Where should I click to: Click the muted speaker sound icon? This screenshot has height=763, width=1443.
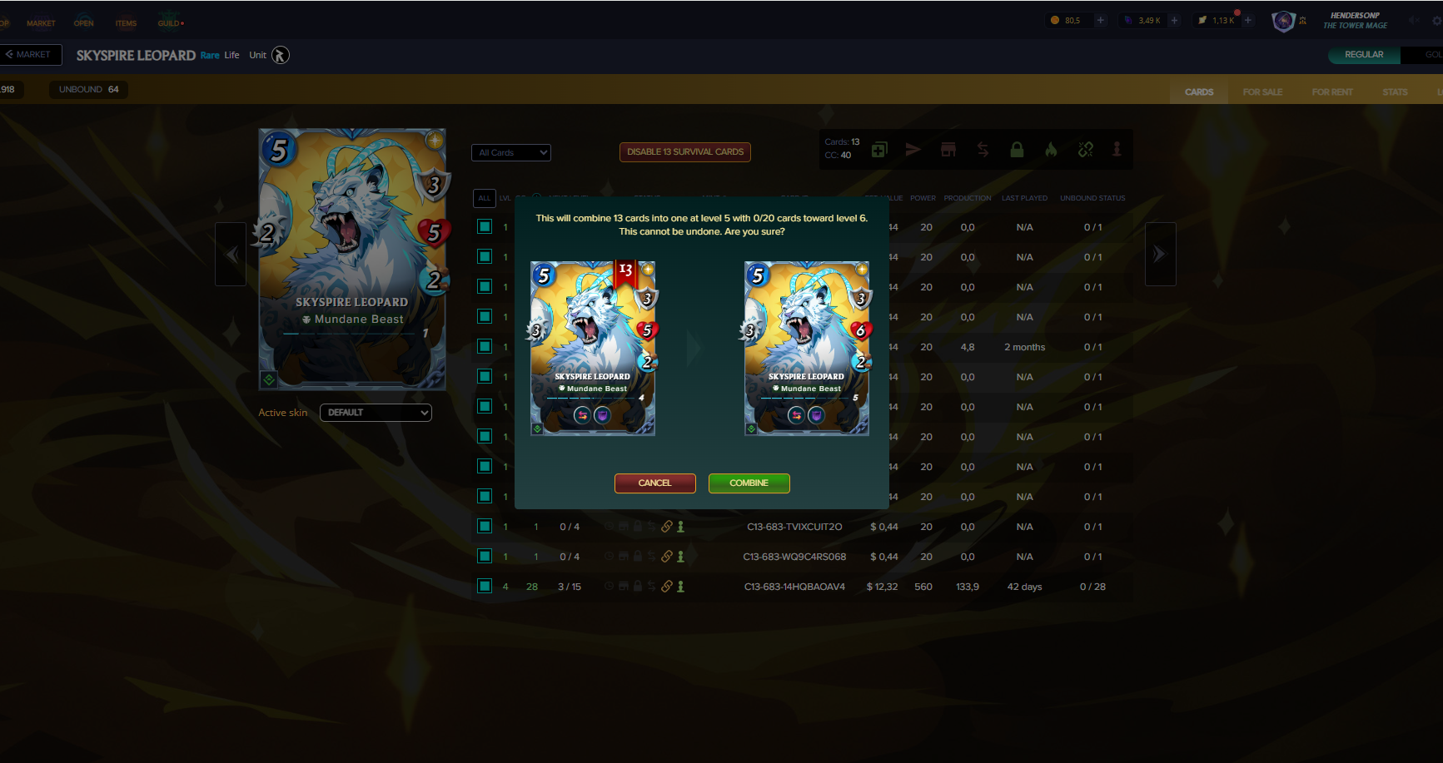(x=1413, y=21)
